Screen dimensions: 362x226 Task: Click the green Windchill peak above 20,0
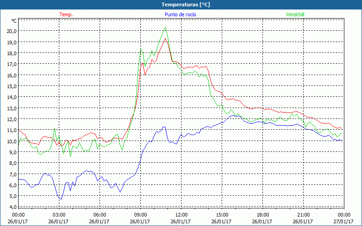click(x=165, y=27)
